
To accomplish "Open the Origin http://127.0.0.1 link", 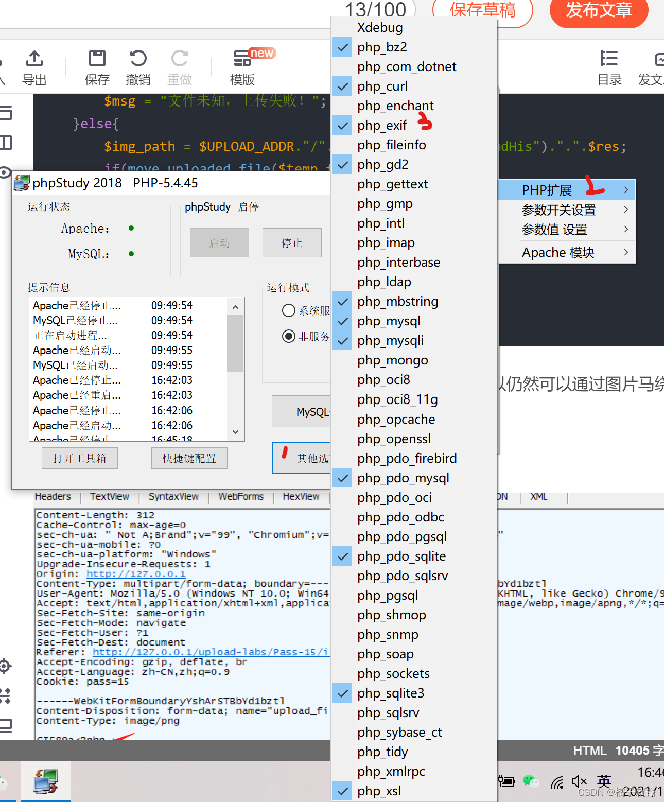I will [x=136, y=574].
